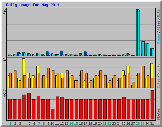The image size is (162, 127).
Task: Select the orange sites bar for day 9
Action: tap(48, 78)
